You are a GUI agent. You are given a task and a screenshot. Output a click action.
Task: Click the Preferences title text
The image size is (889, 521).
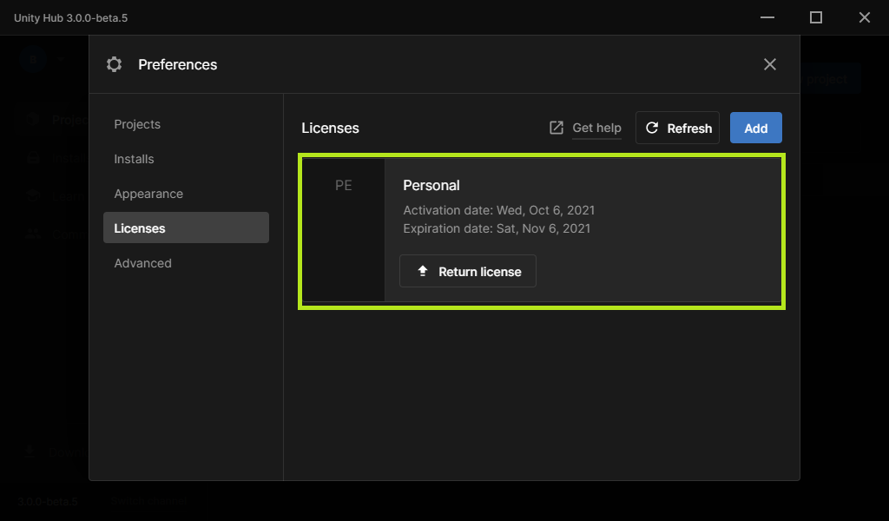click(x=177, y=64)
